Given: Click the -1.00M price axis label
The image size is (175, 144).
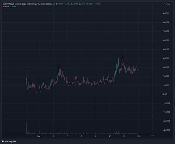Looking at the screenshot, I should pyautogui.click(x=166, y=103).
